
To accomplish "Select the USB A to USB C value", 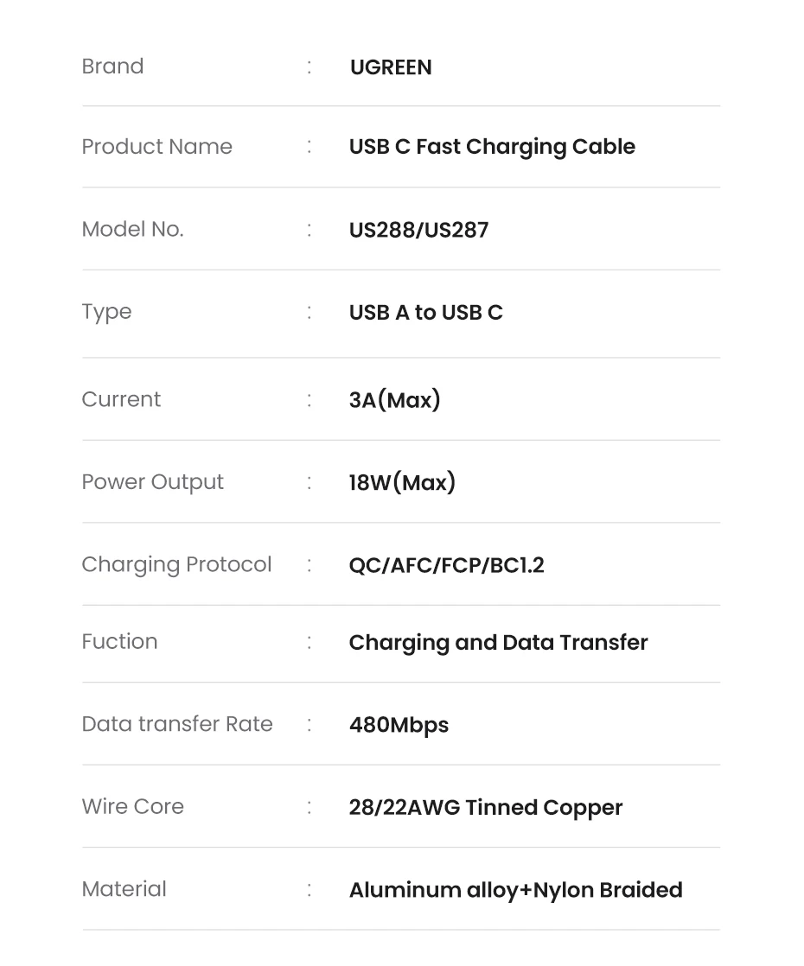I will [425, 313].
